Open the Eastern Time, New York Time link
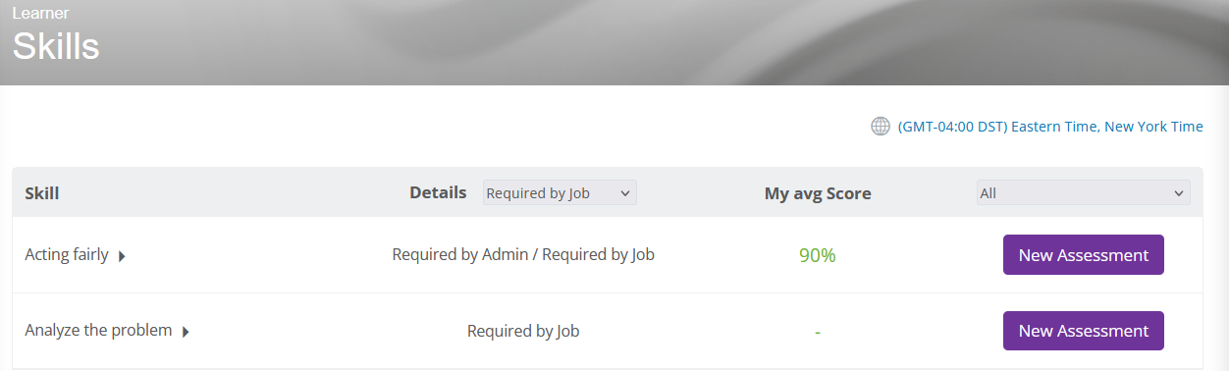Screen dimensions: 1229x371 coord(1050,127)
